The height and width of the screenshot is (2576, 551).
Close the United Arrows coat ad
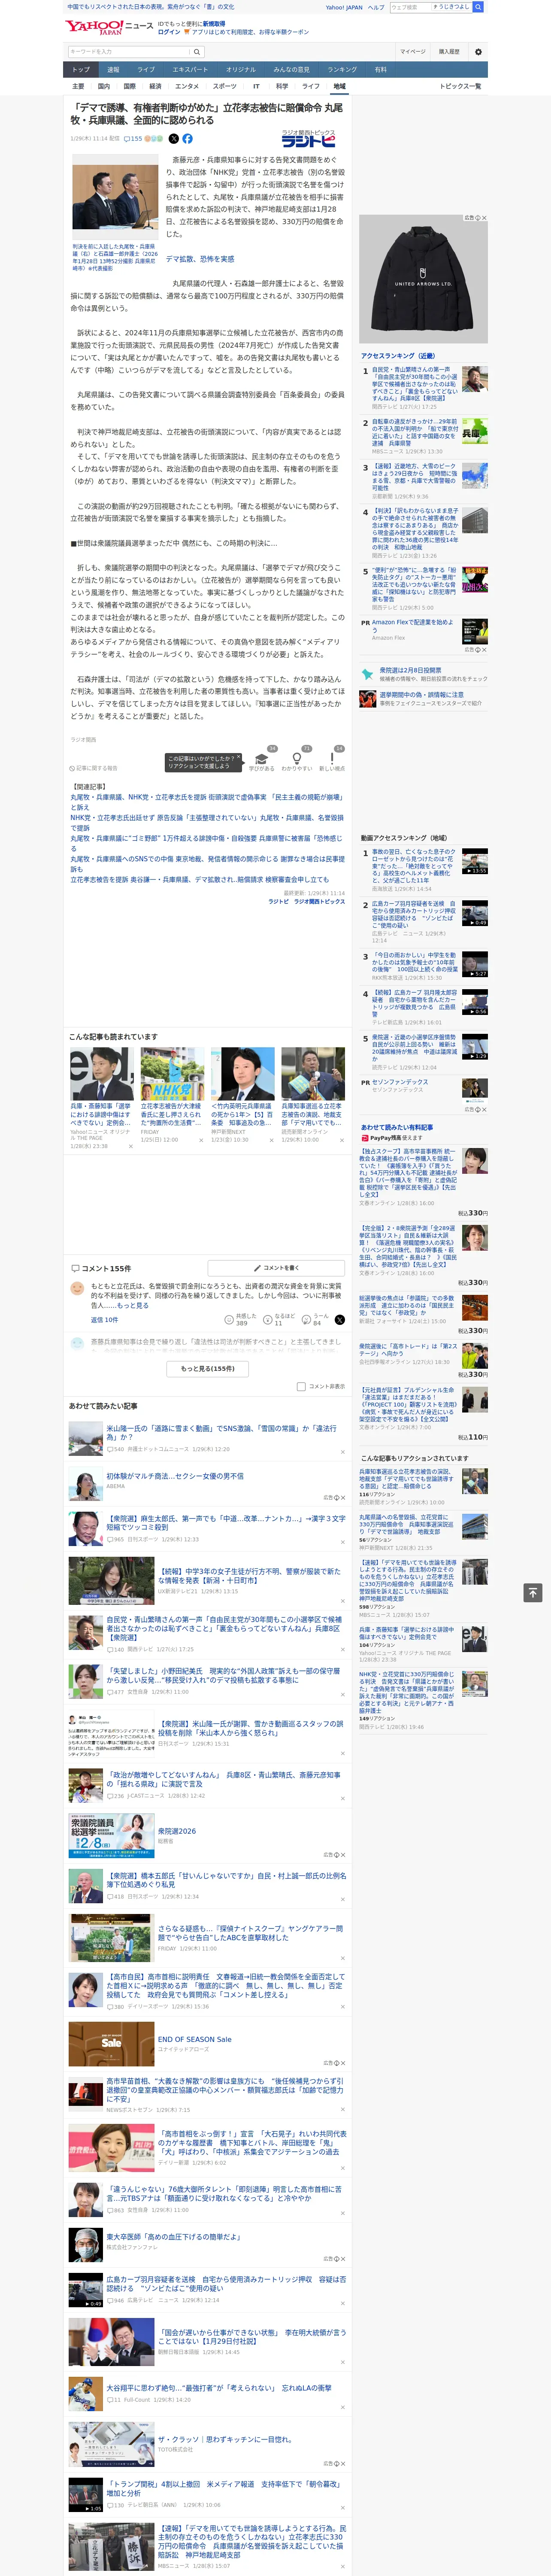pos(484,218)
